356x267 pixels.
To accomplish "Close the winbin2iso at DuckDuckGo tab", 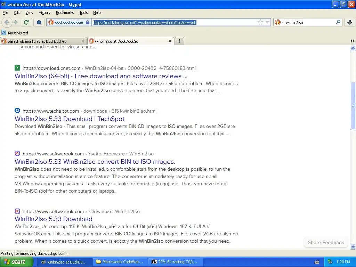I will coord(170,41).
